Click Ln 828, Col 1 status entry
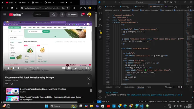Image resolution: width=194 pixels, height=109 pixels. 143,102
